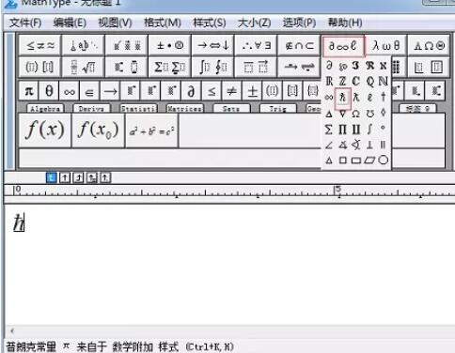Click the pi button in small symbol bar
This screenshot has height=353, width=455.
tap(28, 91)
